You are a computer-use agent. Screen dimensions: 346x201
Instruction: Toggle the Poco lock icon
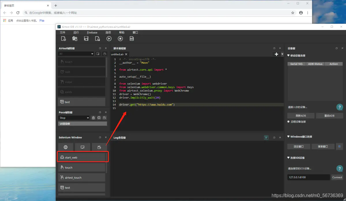(x=93, y=118)
